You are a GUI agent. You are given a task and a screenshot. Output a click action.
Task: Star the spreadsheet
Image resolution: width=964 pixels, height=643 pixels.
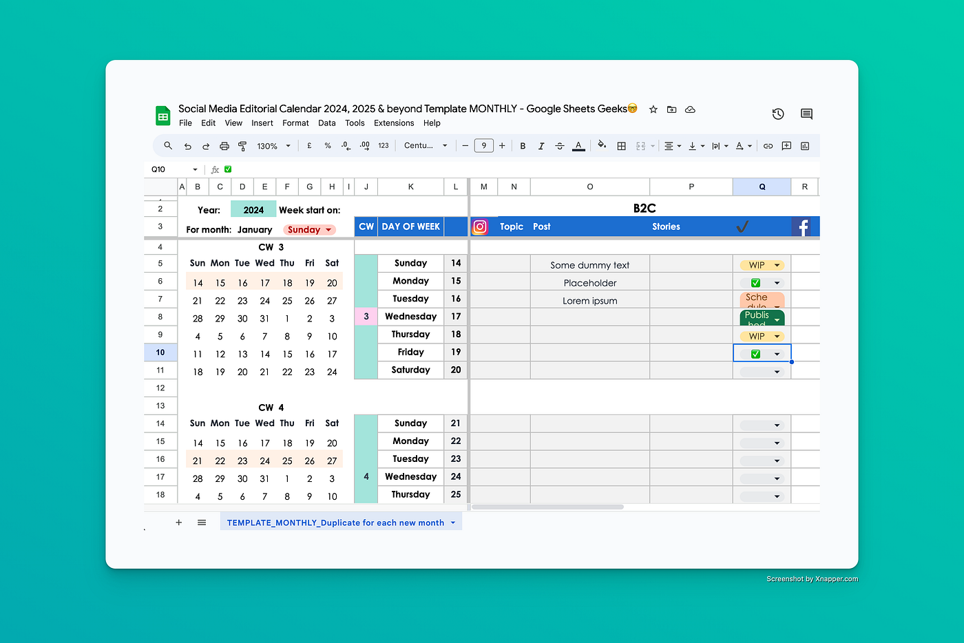coord(653,109)
